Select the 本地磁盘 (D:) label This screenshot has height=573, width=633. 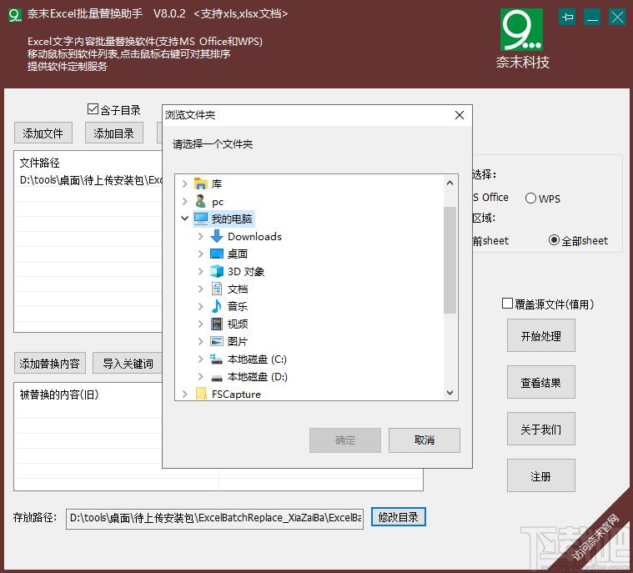point(257,376)
